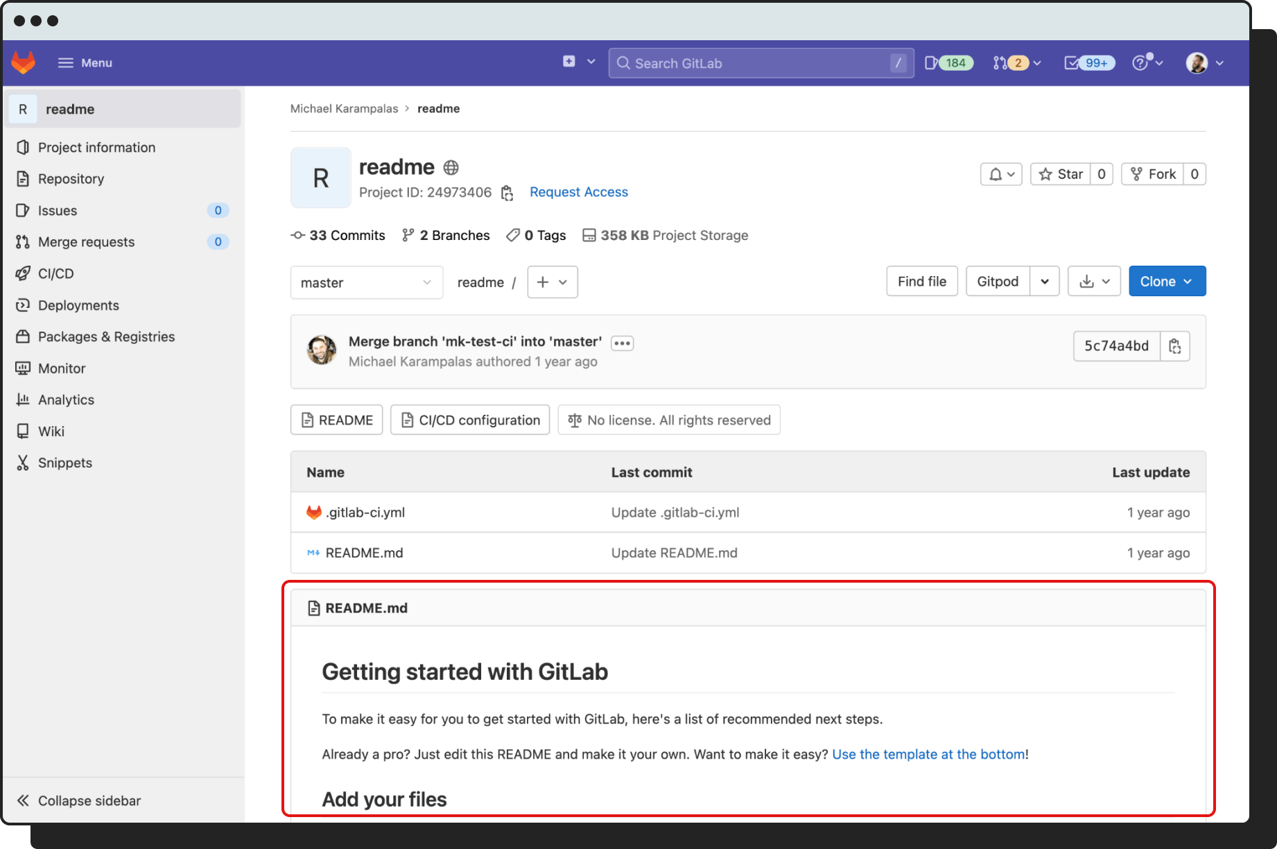Click the create new plus icon
Image resolution: width=1277 pixels, height=849 pixels.
(568, 62)
